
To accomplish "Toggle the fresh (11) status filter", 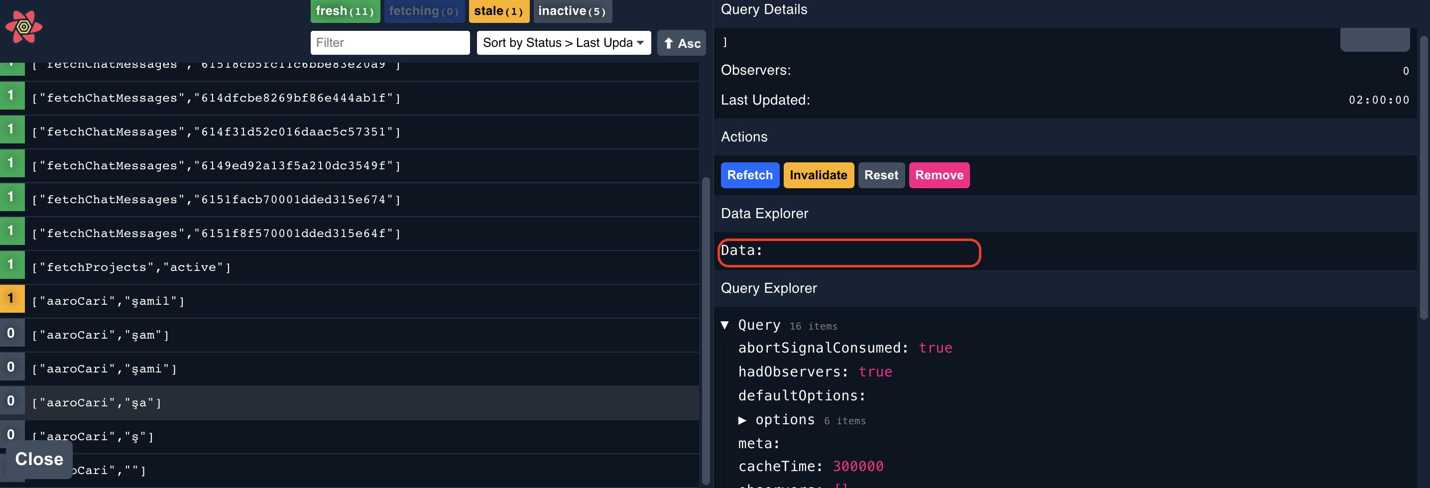I will tap(345, 11).
